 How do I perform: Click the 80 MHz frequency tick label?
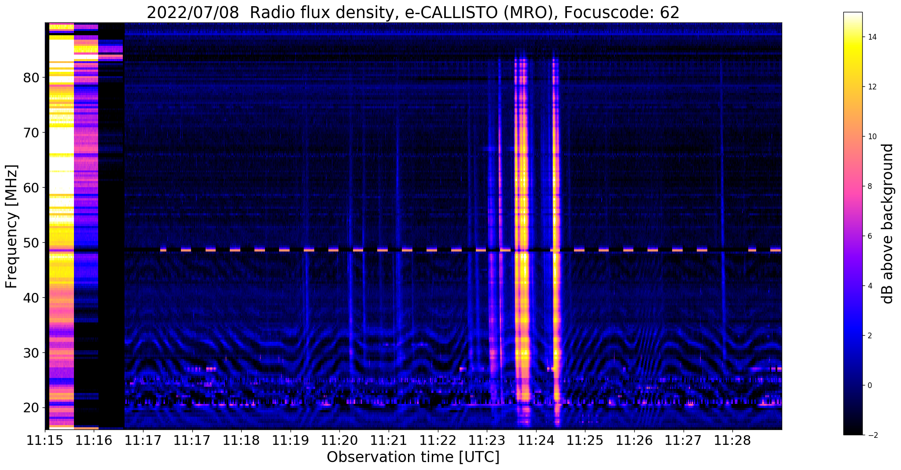coord(31,78)
